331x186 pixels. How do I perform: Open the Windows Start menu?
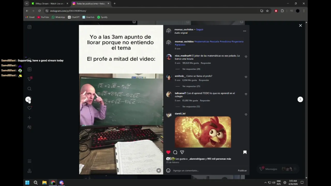(27, 183)
